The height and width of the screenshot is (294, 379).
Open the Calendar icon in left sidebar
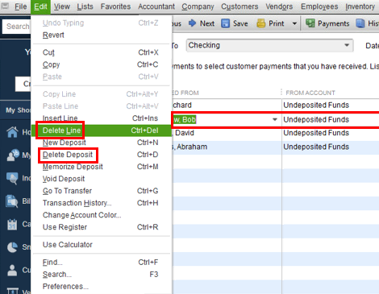coord(12,224)
